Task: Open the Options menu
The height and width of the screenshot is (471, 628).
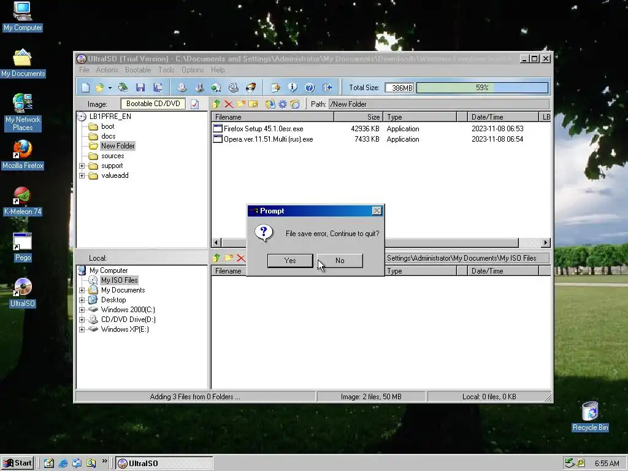Action: 193,70
